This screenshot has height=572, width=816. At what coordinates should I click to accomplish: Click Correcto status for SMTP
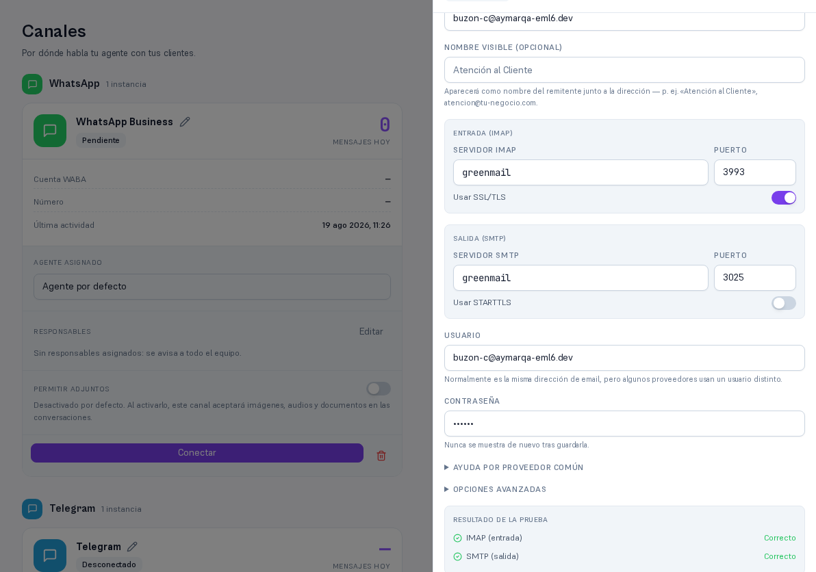click(780, 556)
